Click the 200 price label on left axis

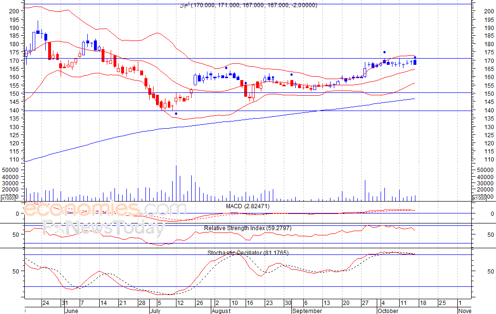(x=14, y=11)
